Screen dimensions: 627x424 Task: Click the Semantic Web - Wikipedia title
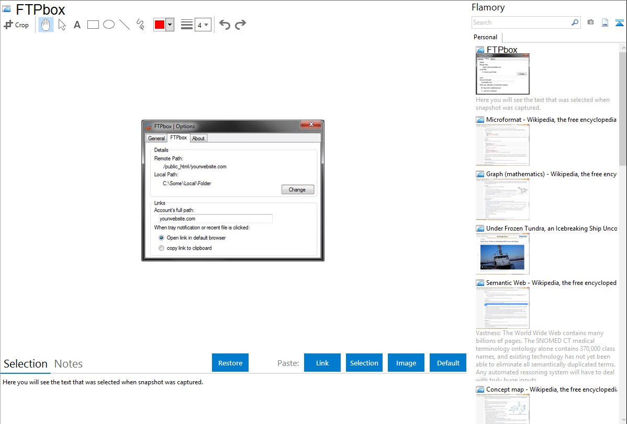click(551, 282)
